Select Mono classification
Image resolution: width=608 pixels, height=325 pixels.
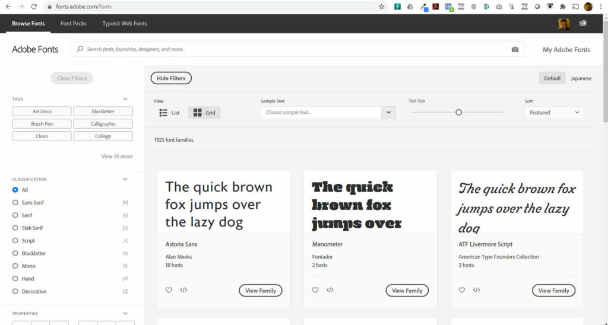pyautogui.click(x=15, y=266)
